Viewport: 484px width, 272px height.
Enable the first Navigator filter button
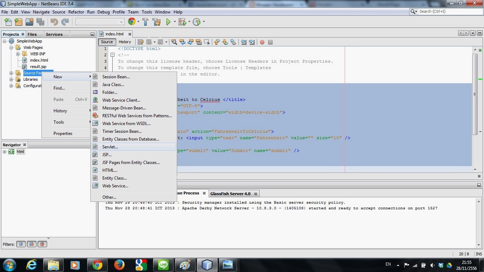pos(21,244)
